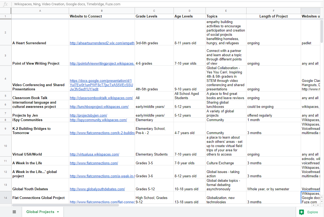
Task: Click 'Length of Project' header cell
Action: [273, 16]
